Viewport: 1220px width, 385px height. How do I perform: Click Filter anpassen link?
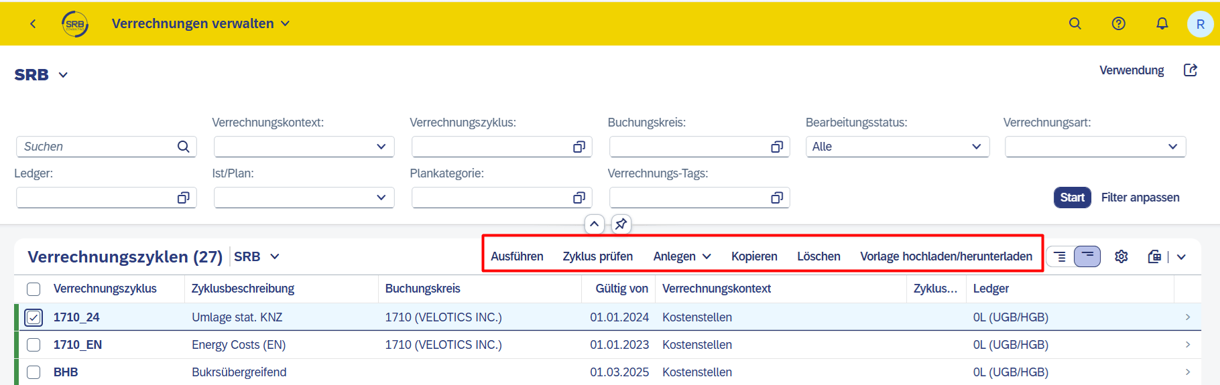click(1140, 198)
